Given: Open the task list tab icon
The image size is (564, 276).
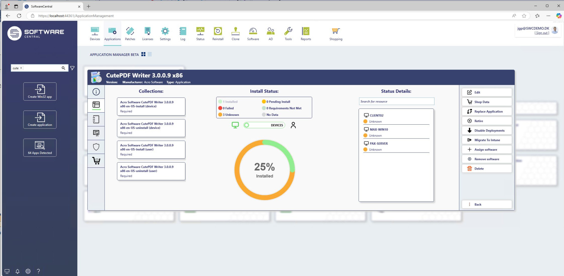Looking at the screenshot, I should point(96,119).
